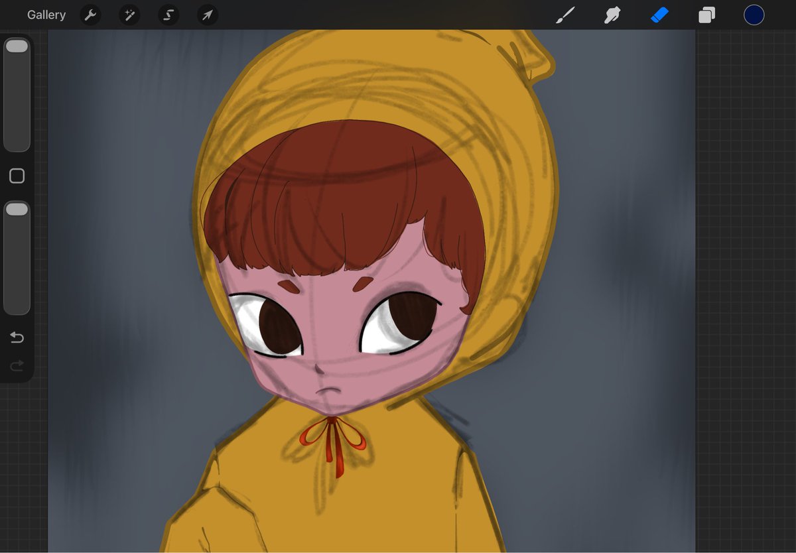Activate the Selection tool
This screenshot has width=796, height=553.
click(x=168, y=15)
